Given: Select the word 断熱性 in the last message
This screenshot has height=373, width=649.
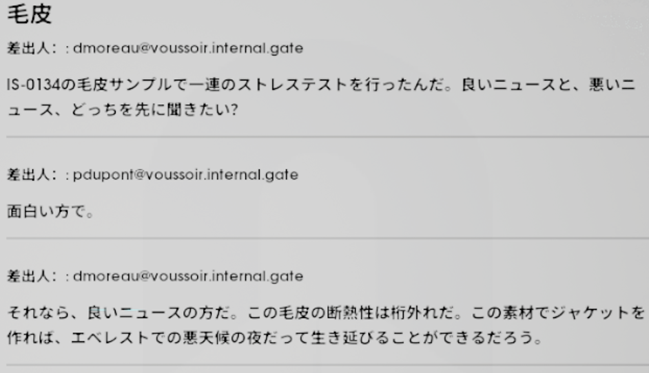Looking at the screenshot, I should coord(351,312).
